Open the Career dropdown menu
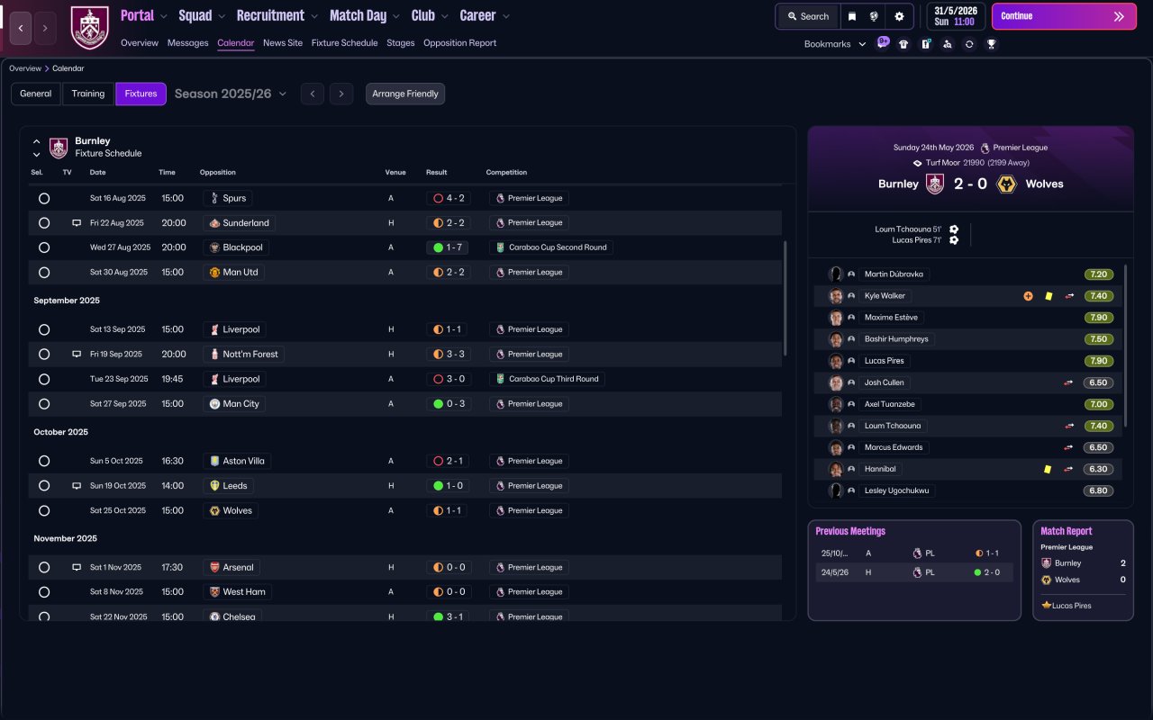The height and width of the screenshot is (720, 1153). tap(485, 15)
